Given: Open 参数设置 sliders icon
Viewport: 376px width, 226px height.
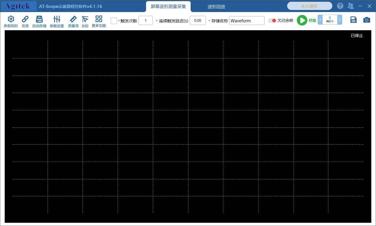Looking at the screenshot, I should (57, 19).
